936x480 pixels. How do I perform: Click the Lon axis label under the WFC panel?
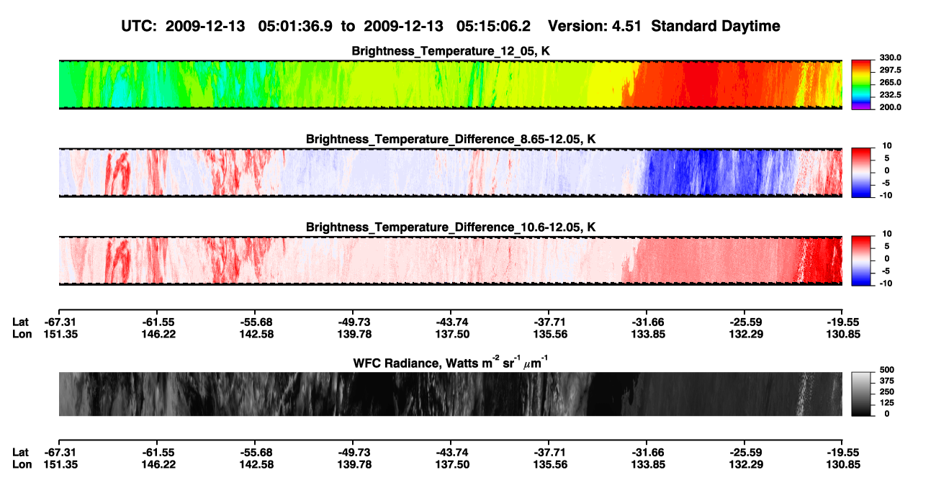pyautogui.click(x=22, y=463)
